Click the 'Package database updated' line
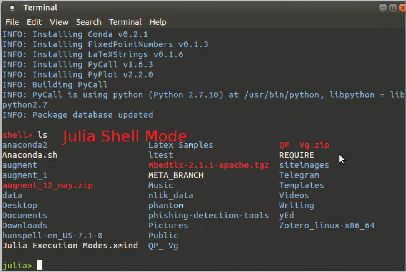 [x=93, y=115]
